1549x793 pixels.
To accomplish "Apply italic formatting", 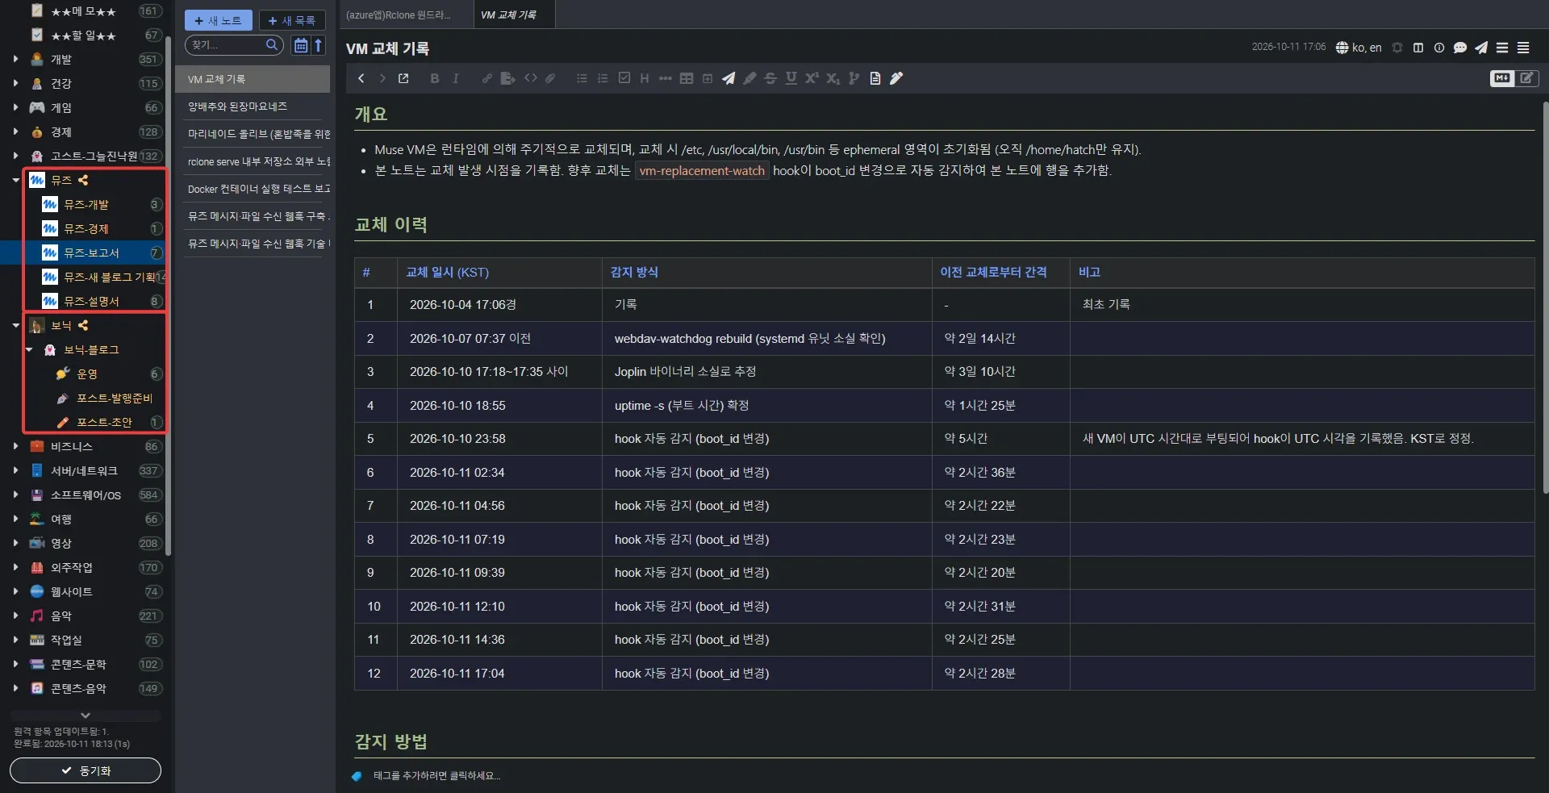I will pos(456,78).
